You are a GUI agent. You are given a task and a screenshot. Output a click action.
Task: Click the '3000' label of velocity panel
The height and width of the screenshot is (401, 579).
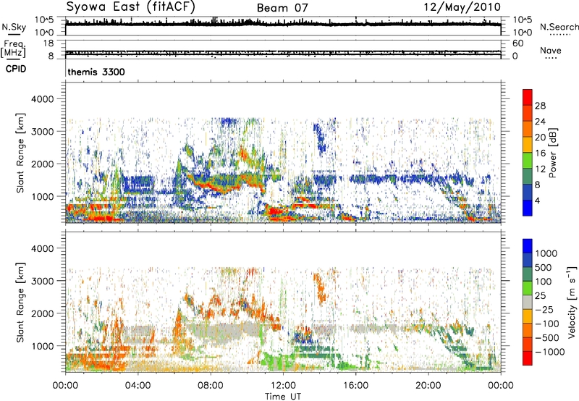[x=42, y=281]
